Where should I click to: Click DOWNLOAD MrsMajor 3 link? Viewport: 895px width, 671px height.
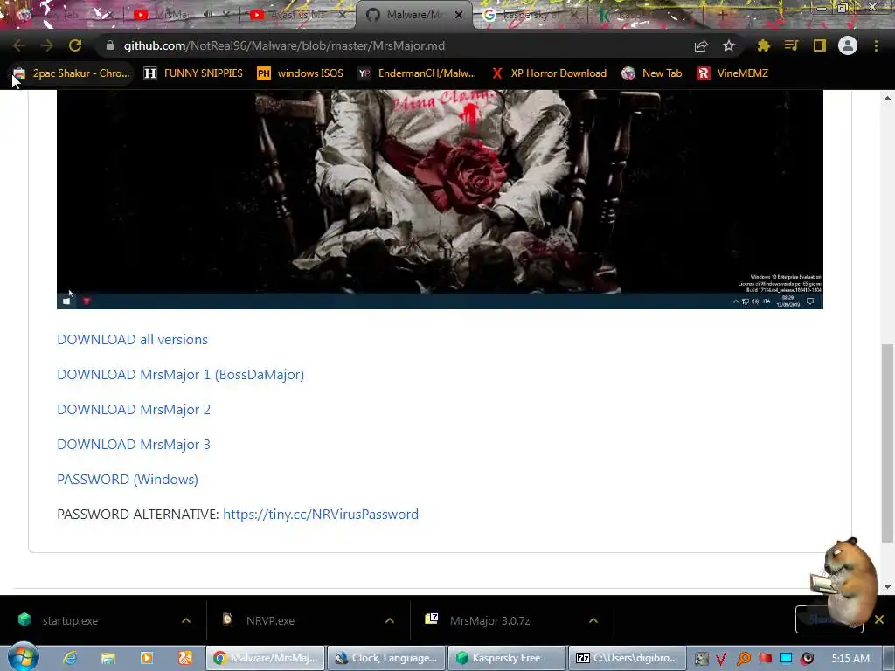pos(134,444)
